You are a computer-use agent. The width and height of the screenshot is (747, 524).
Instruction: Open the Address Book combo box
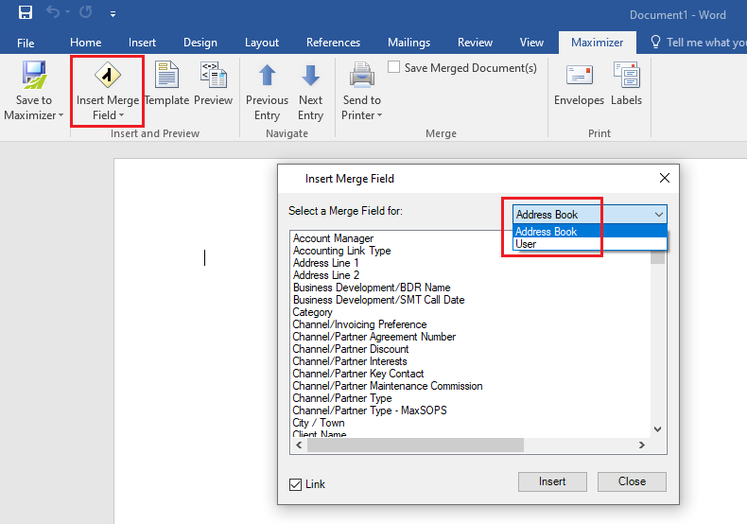[590, 215]
